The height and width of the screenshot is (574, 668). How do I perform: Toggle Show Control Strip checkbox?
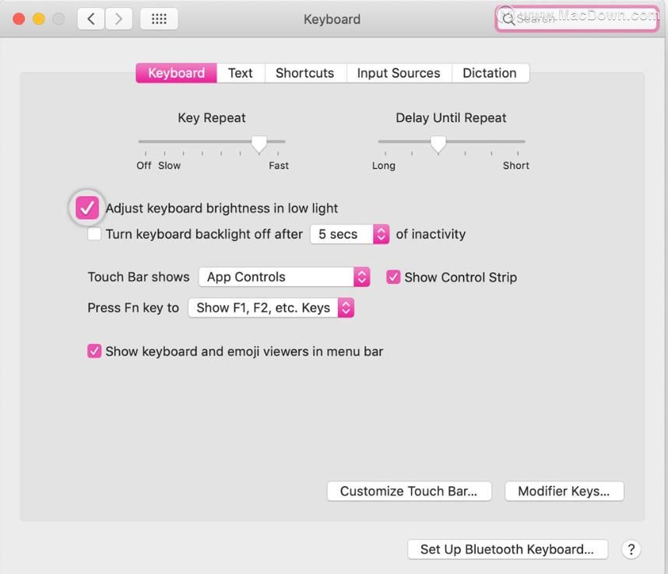[393, 277]
